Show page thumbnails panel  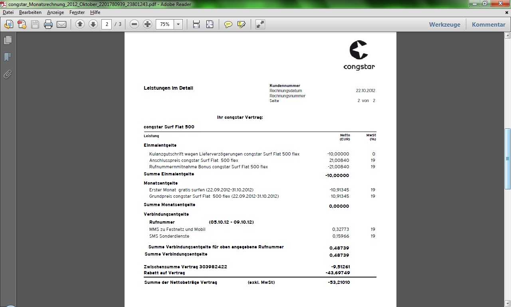pos(8,40)
